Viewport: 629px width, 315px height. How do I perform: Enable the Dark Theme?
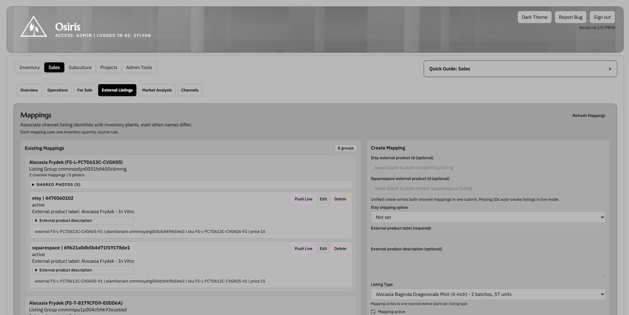tap(534, 17)
